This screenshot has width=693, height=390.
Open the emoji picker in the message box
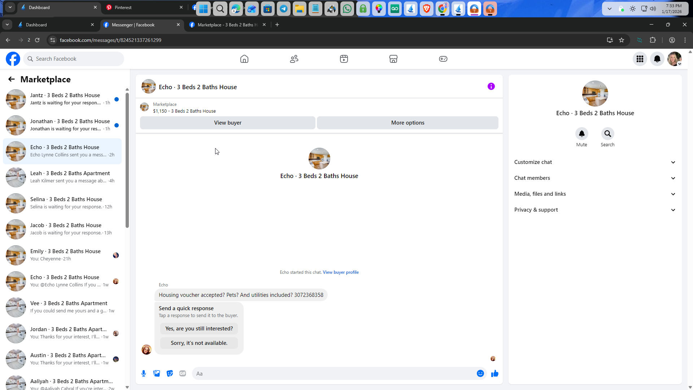pos(480,373)
